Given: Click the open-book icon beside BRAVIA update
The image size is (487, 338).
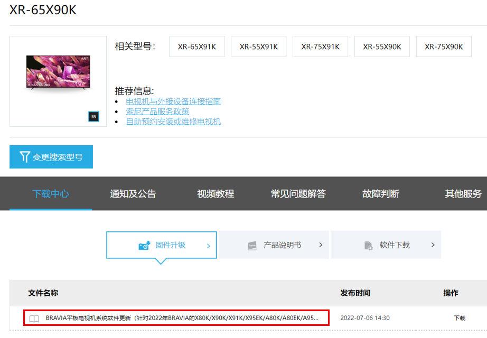Looking at the screenshot, I should [x=34, y=318].
